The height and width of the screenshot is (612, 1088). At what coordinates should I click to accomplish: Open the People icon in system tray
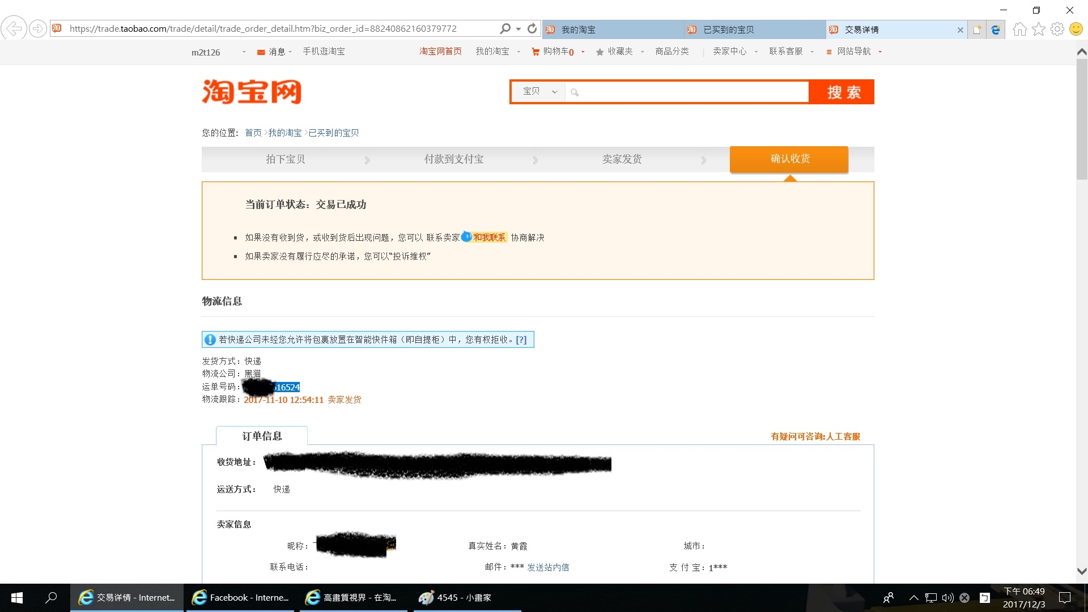click(x=888, y=597)
